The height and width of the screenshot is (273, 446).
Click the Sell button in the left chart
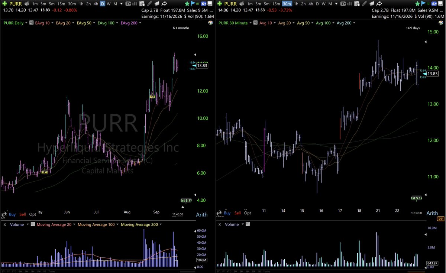click(x=23, y=214)
